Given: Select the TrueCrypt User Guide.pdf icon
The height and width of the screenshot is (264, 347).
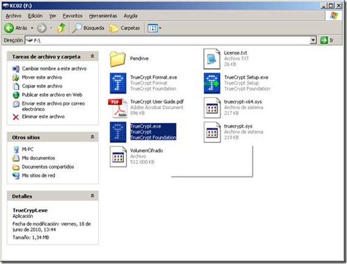Looking at the screenshot, I should pyautogui.click(x=118, y=108).
